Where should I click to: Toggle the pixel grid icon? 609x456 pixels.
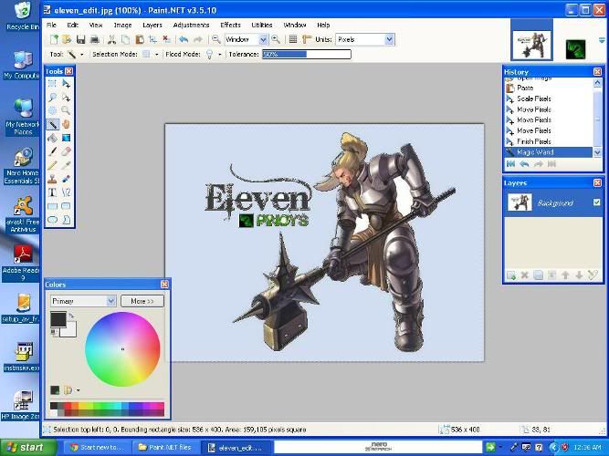(293, 39)
